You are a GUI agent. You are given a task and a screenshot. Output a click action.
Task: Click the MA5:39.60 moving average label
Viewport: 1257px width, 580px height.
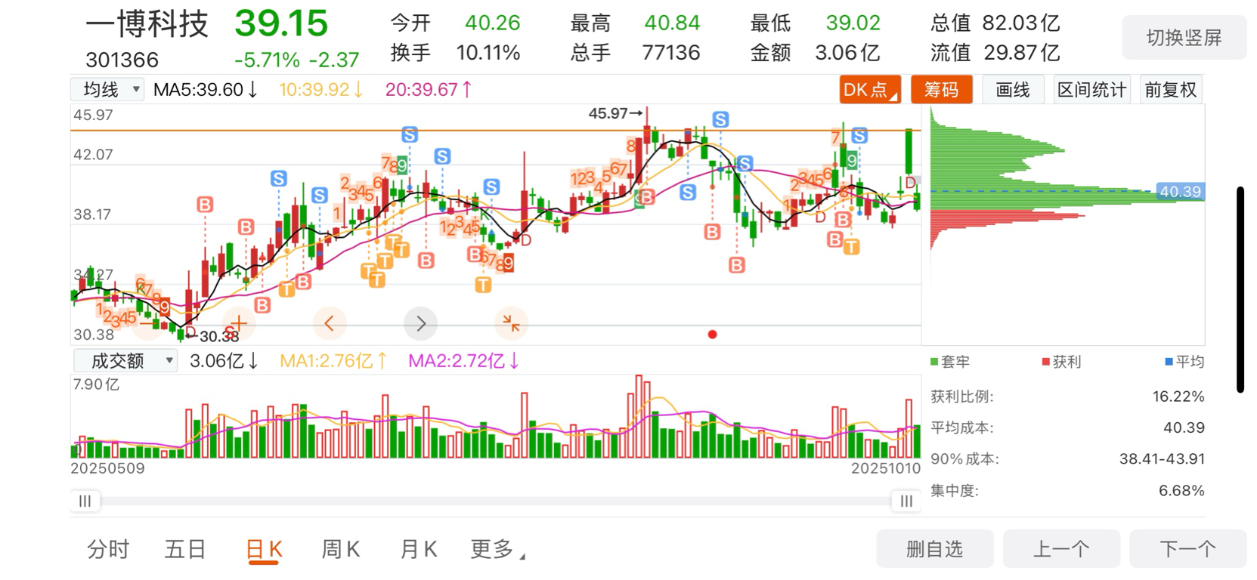coord(206,90)
